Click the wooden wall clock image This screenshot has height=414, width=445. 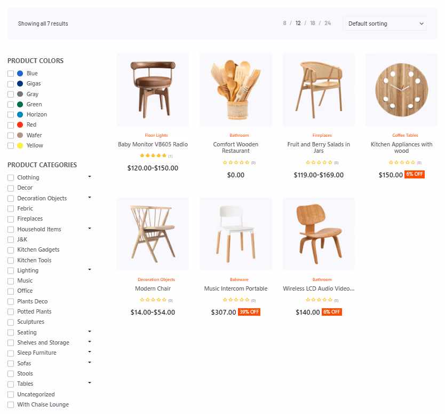pos(401,89)
